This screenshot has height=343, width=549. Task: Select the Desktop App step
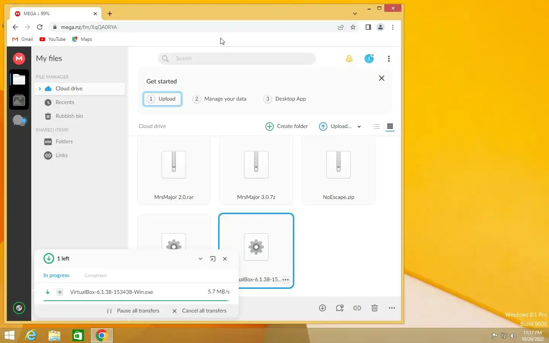click(285, 99)
